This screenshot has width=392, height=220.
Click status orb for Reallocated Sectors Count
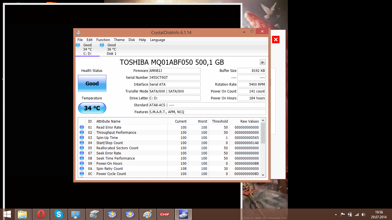coord(82,148)
